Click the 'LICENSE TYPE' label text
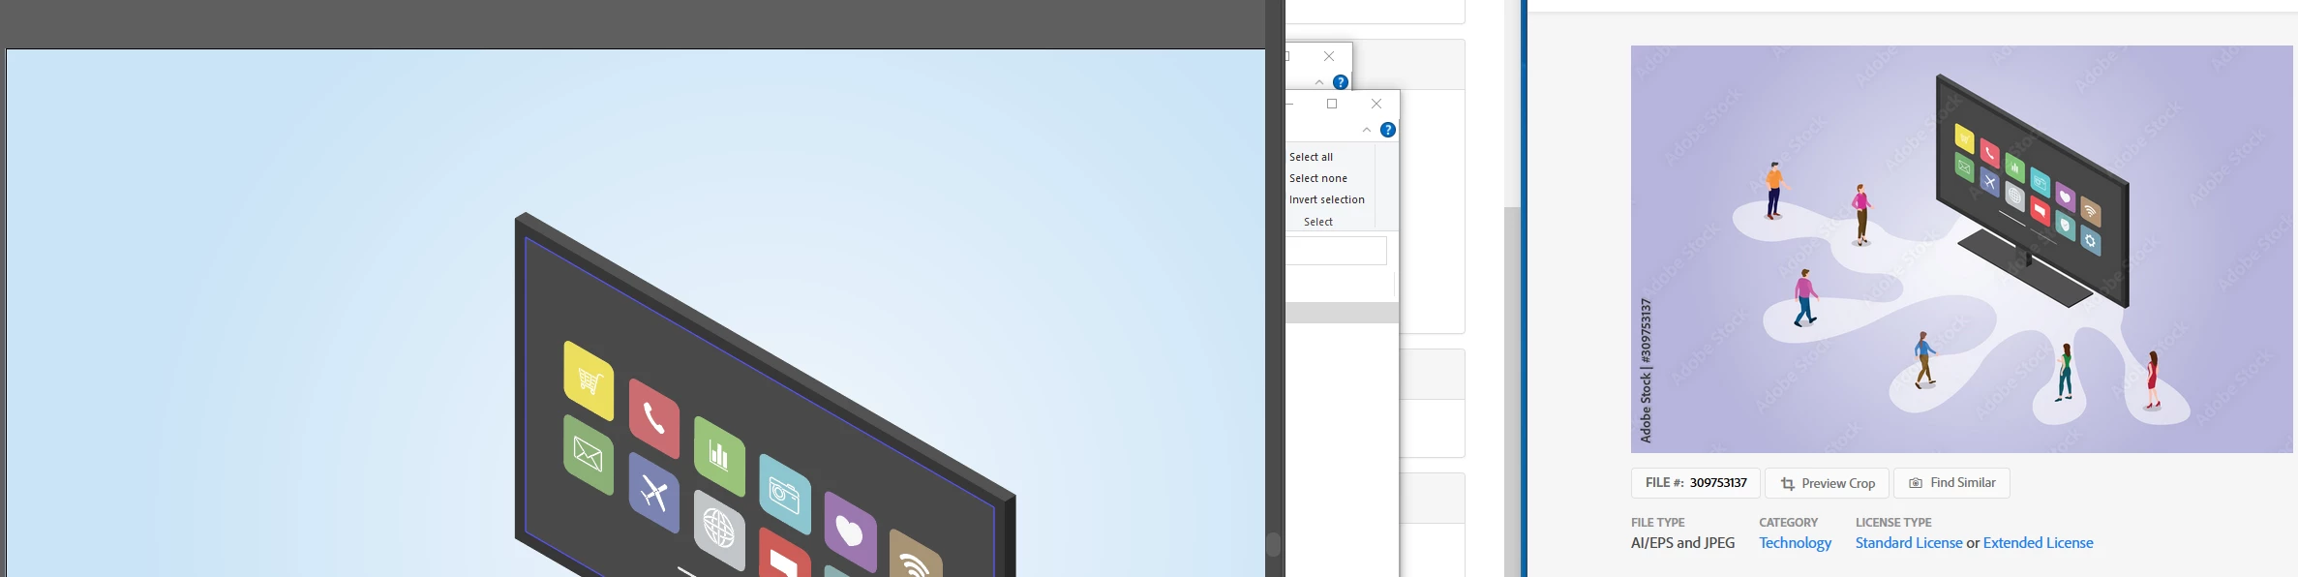This screenshot has height=577, width=2298. pos(1893,522)
